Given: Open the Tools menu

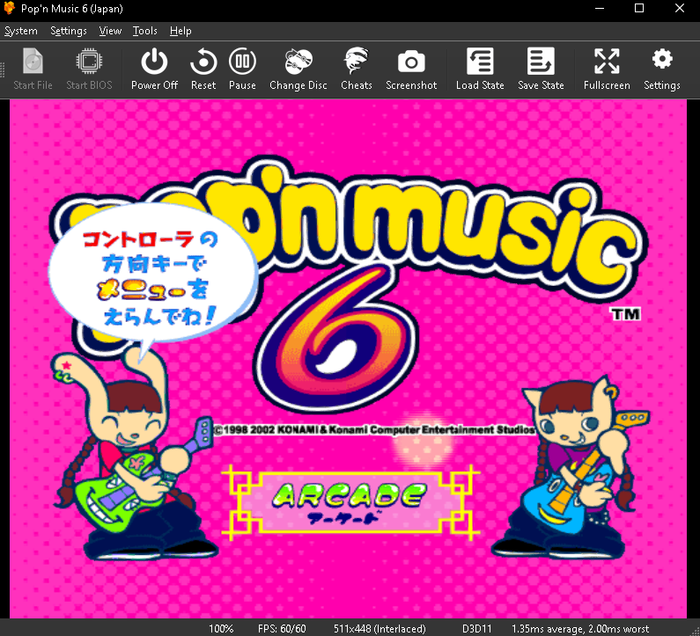Looking at the screenshot, I should (144, 31).
